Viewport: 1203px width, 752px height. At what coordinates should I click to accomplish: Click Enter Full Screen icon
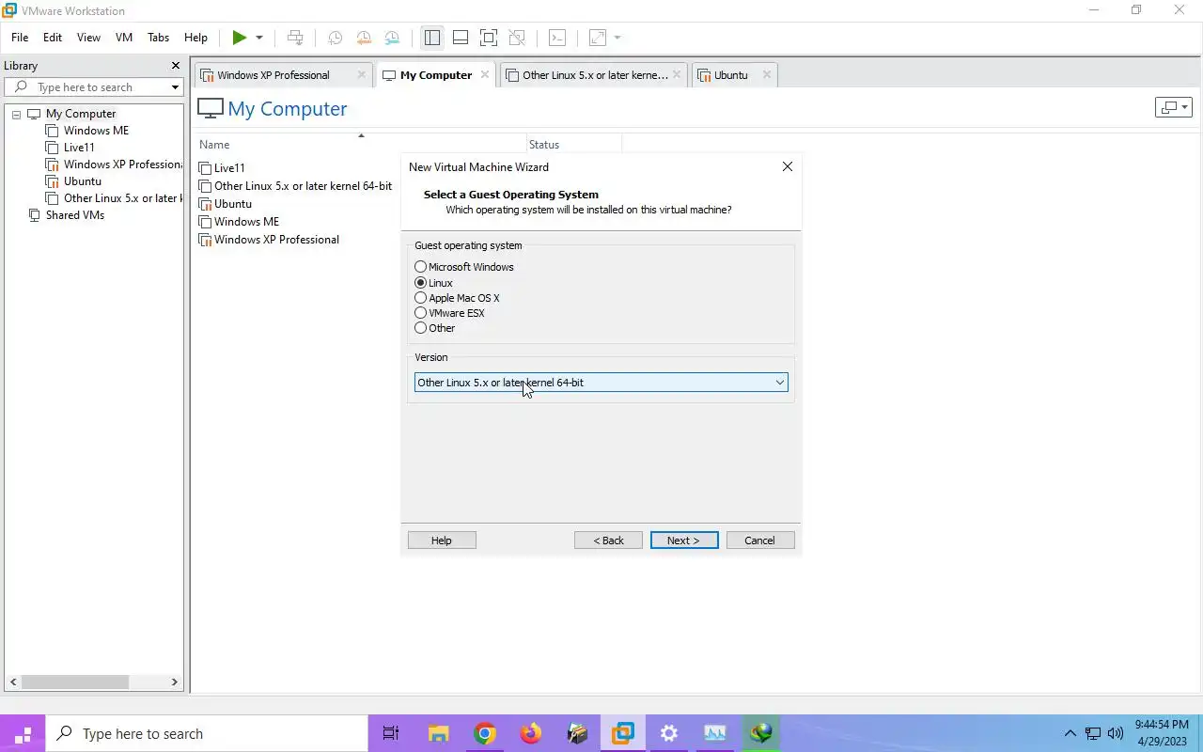[x=489, y=38]
